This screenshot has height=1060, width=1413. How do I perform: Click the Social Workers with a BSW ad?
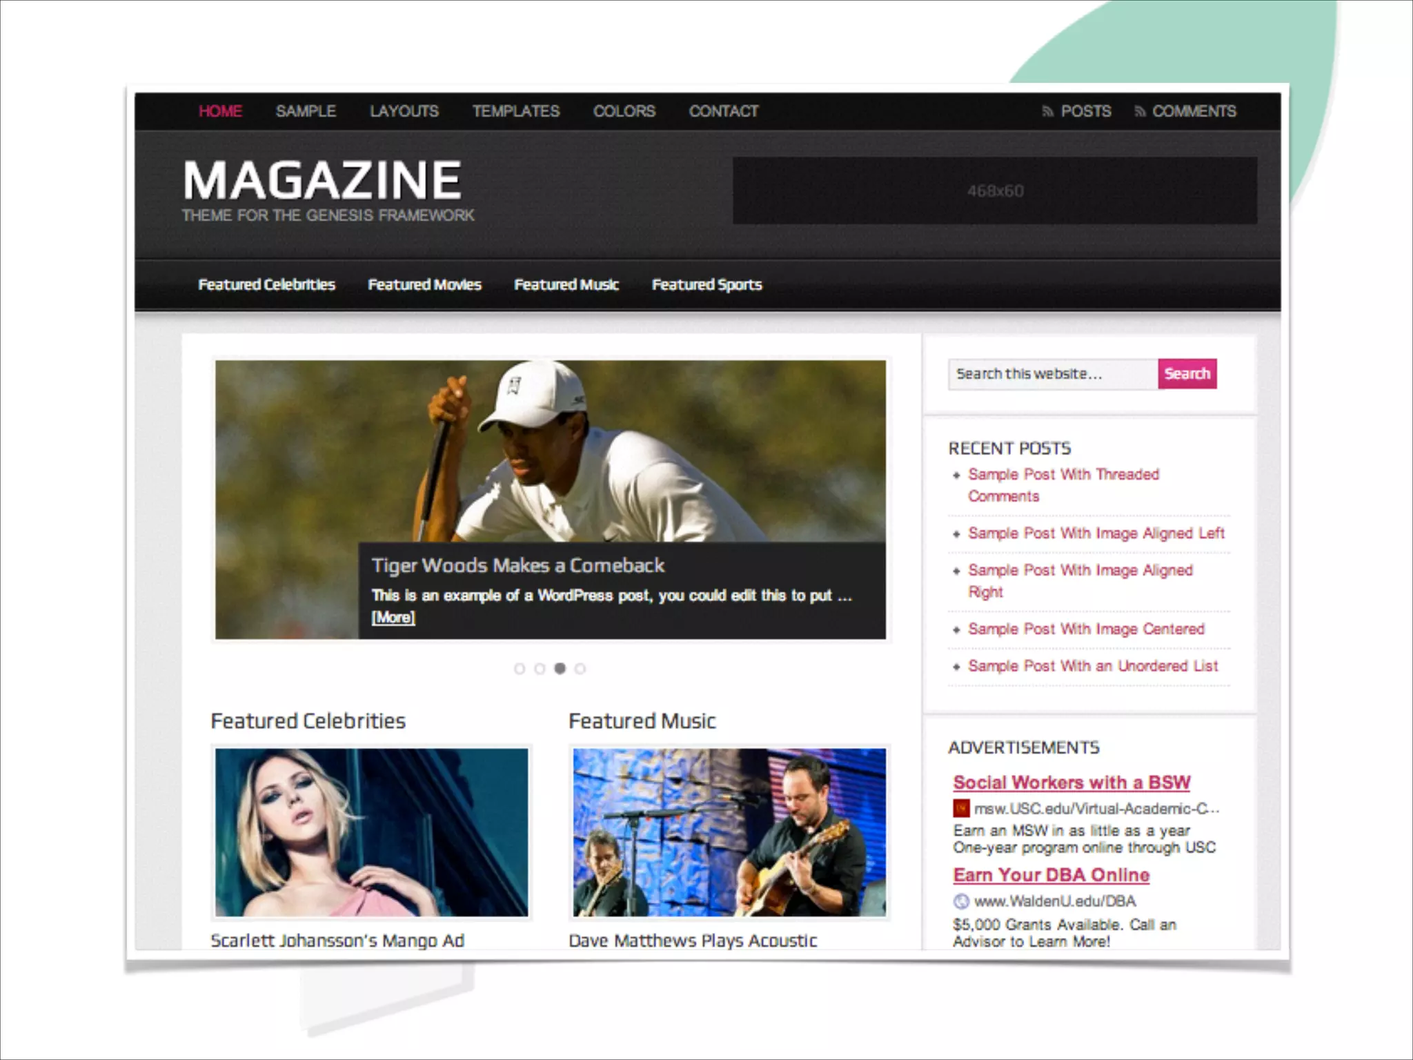[1071, 783]
